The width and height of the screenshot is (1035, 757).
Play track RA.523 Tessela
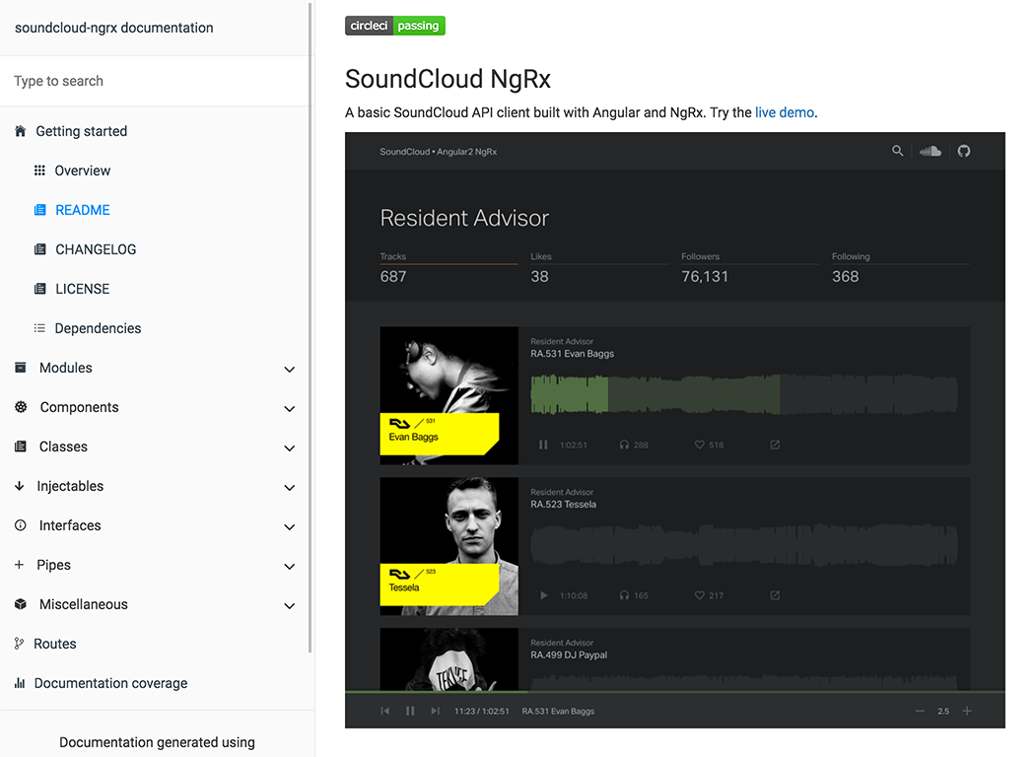tap(543, 595)
